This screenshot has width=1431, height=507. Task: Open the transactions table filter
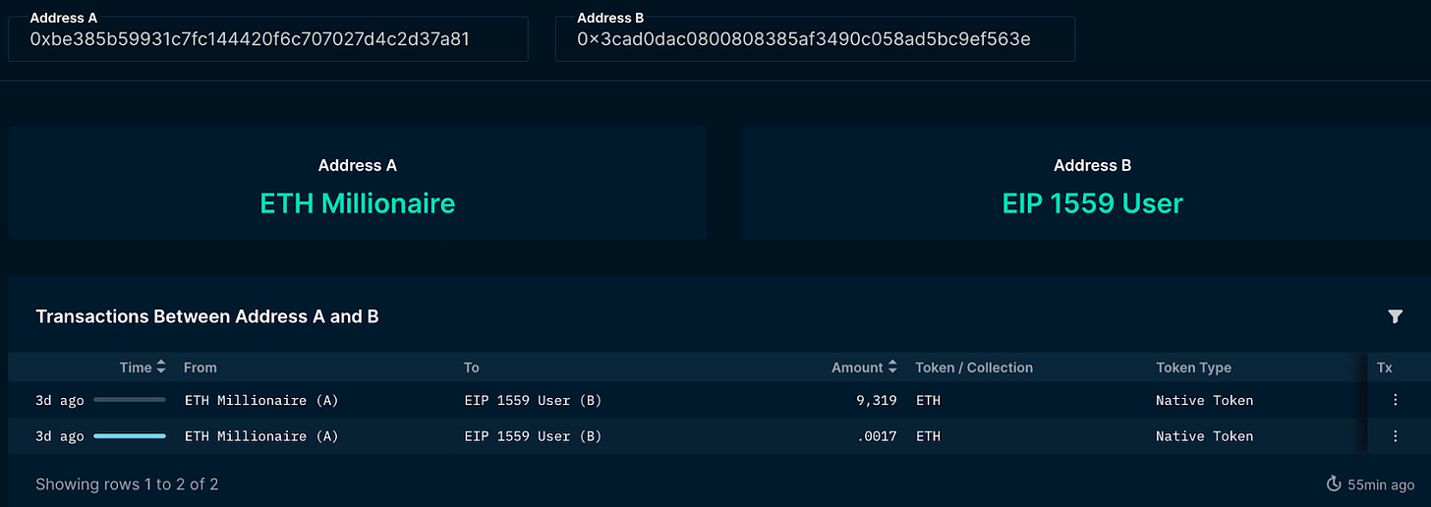click(1395, 316)
